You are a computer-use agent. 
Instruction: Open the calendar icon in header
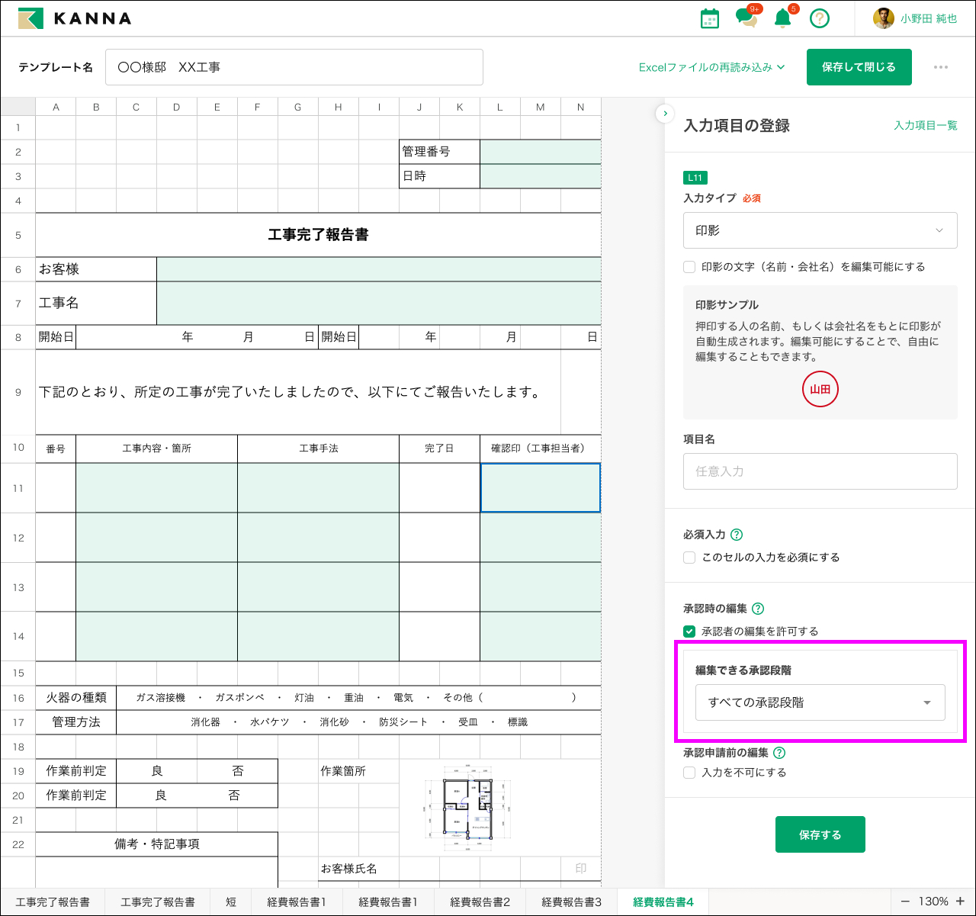point(709,18)
